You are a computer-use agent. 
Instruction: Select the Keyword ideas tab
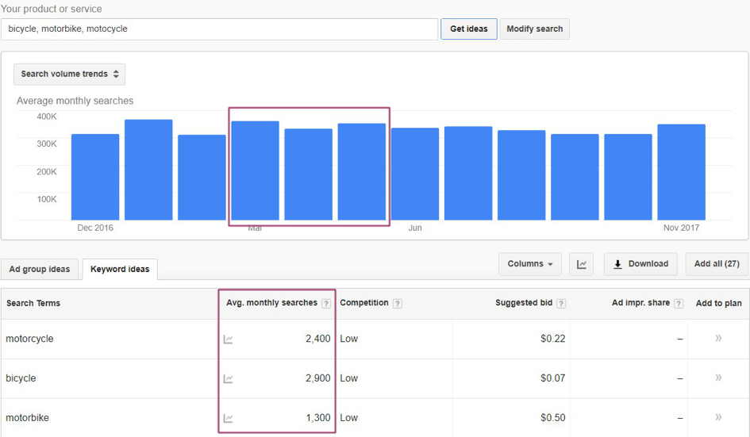tap(120, 269)
